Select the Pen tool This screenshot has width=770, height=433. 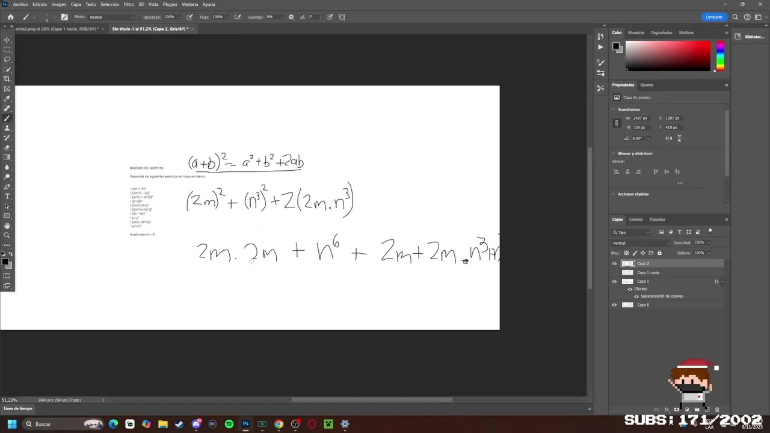[7, 186]
